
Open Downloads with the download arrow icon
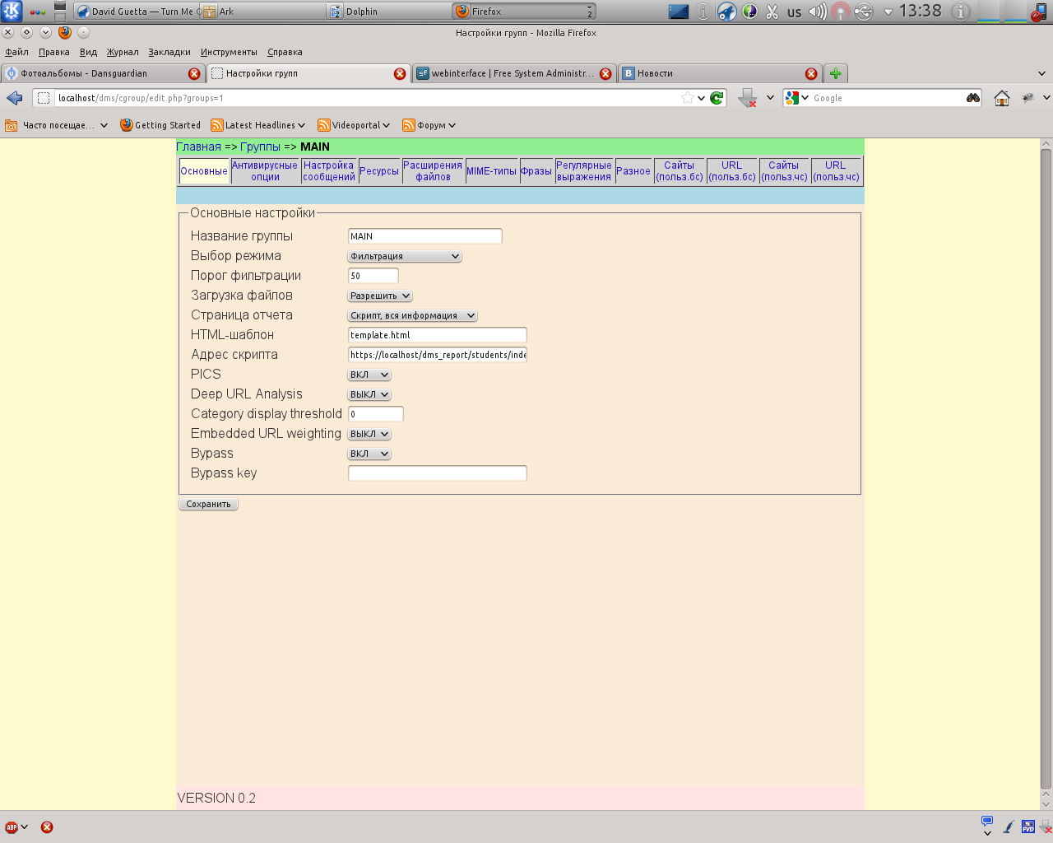pyautogui.click(x=746, y=97)
